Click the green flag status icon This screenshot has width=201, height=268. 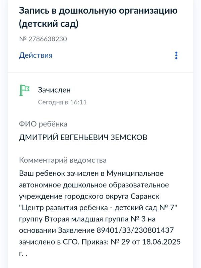[24, 90]
